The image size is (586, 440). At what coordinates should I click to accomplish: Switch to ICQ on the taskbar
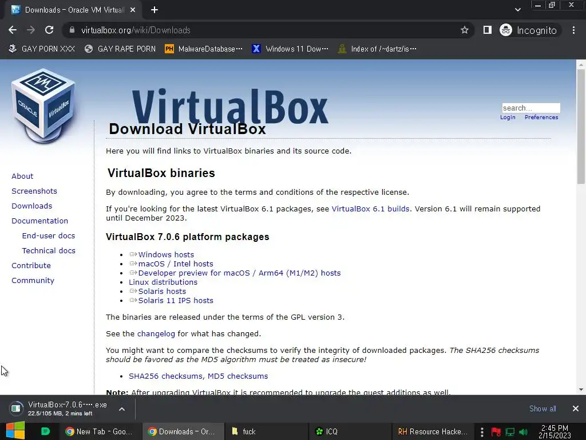(349, 431)
